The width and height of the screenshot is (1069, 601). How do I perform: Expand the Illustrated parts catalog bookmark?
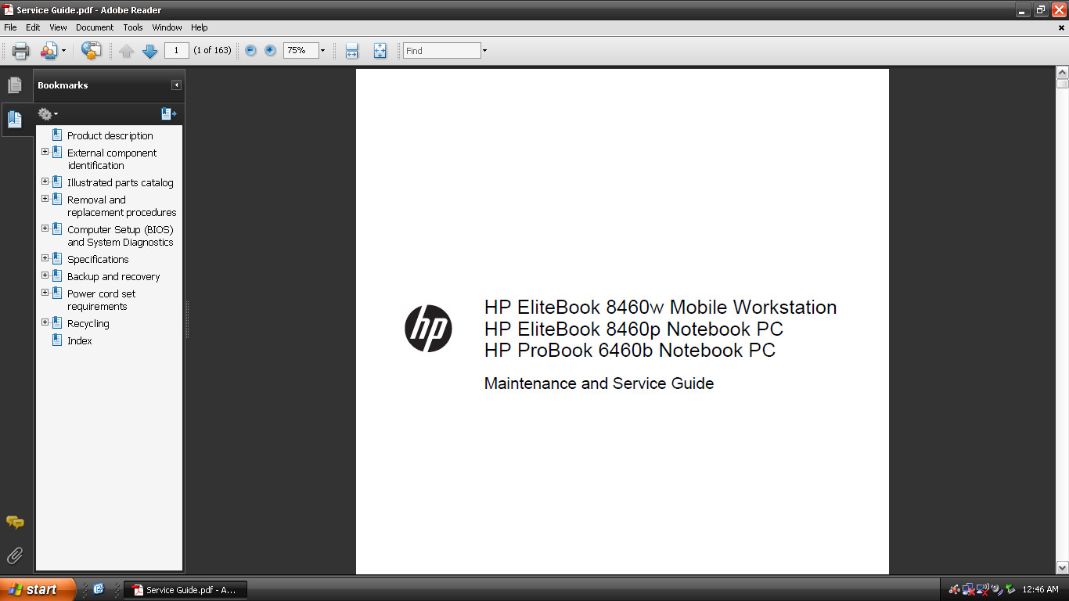(x=45, y=182)
